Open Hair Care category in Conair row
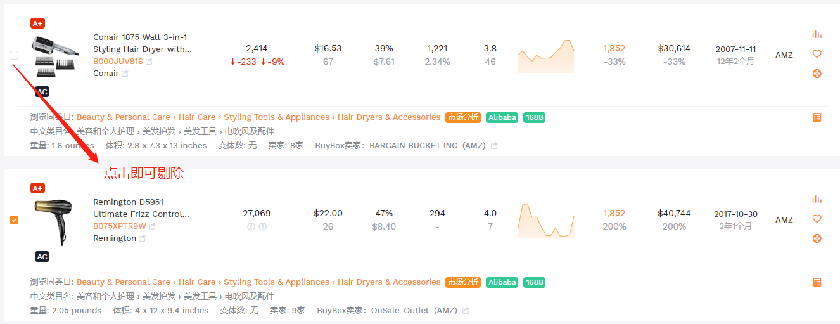Image resolution: width=840 pixels, height=324 pixels. coord(197,117)
